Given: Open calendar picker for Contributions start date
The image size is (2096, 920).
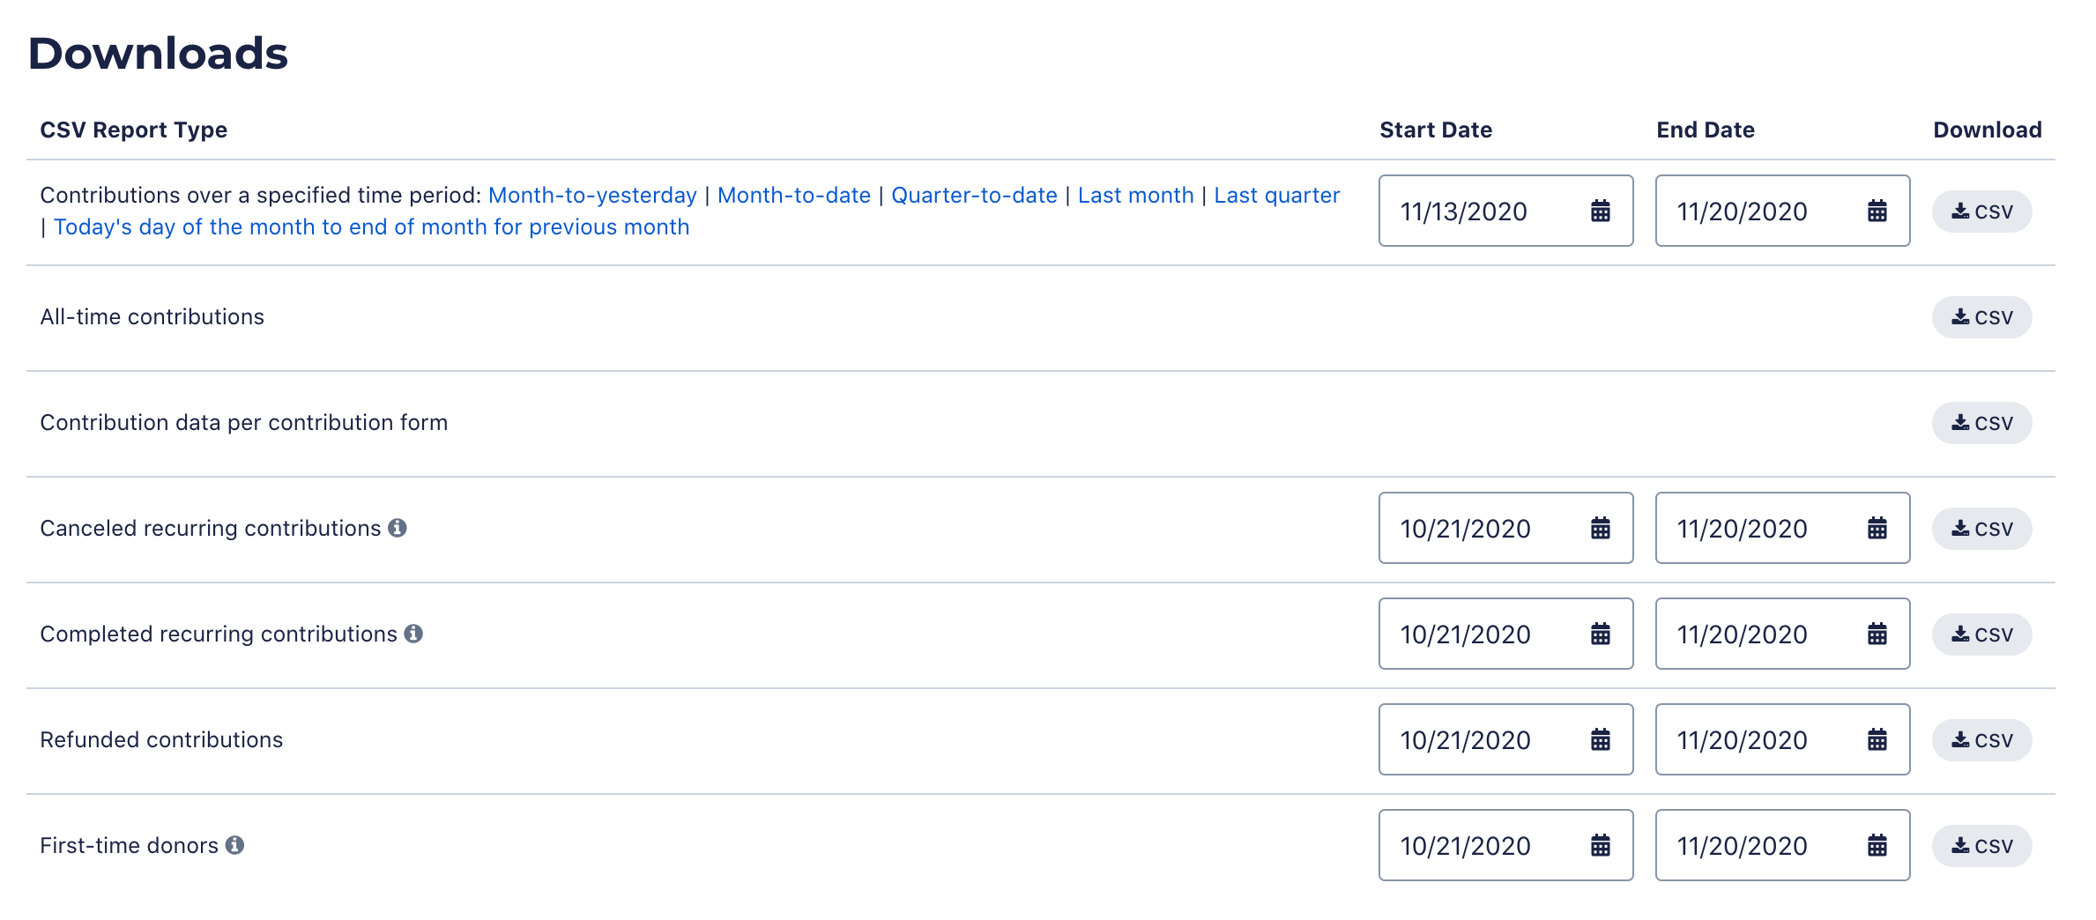Looking at the screenshot, I should 1600,211.
